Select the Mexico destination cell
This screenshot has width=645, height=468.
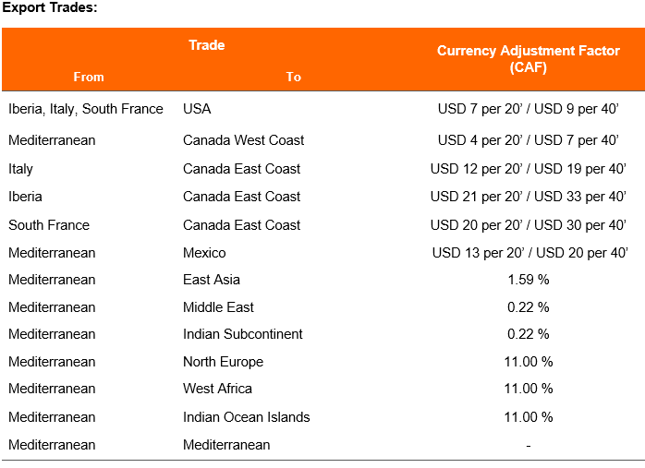tap(204, 253)
